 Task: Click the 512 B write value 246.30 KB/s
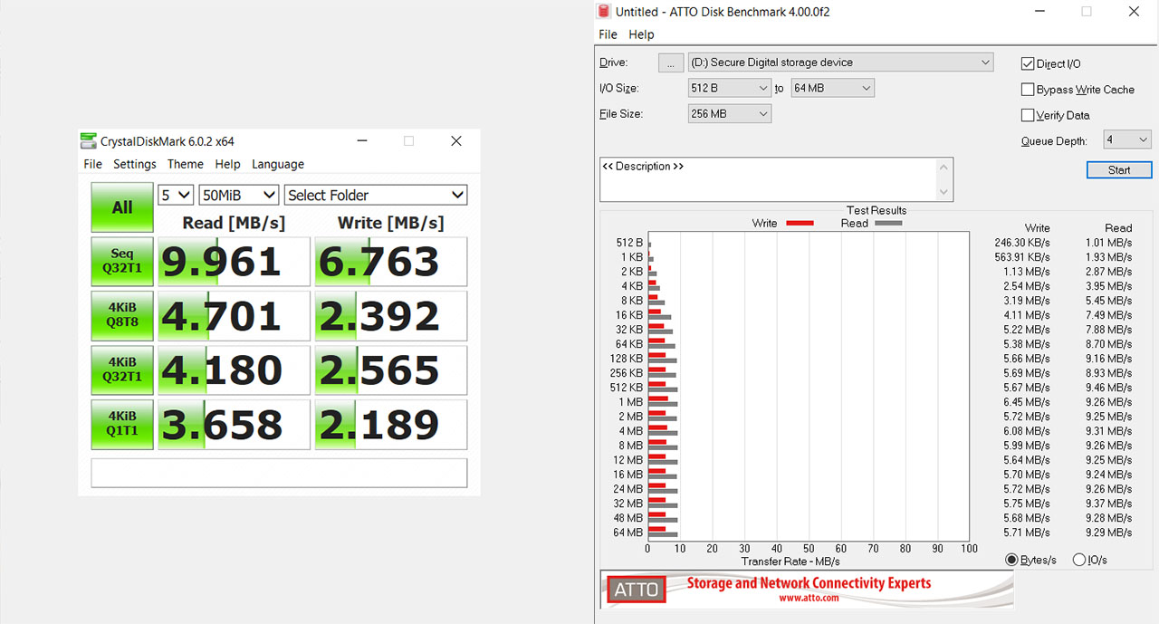[1022, 243]
